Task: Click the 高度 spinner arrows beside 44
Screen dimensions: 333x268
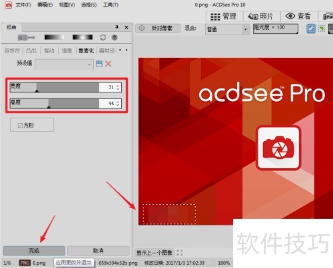Action: [118, 104]
